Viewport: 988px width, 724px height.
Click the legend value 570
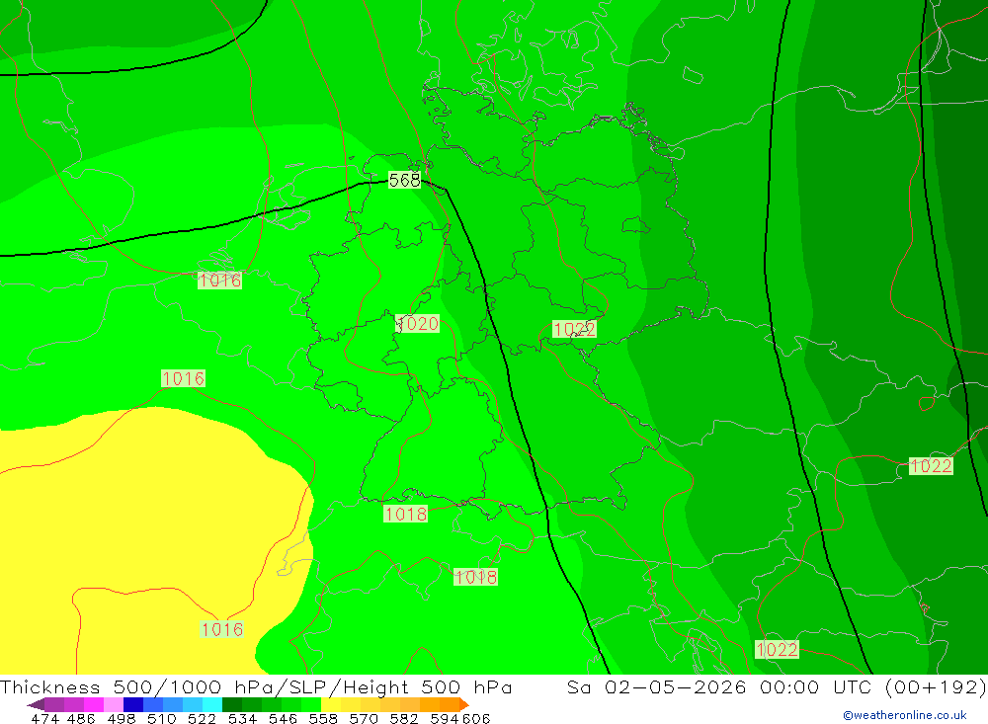tap(364, 718)
